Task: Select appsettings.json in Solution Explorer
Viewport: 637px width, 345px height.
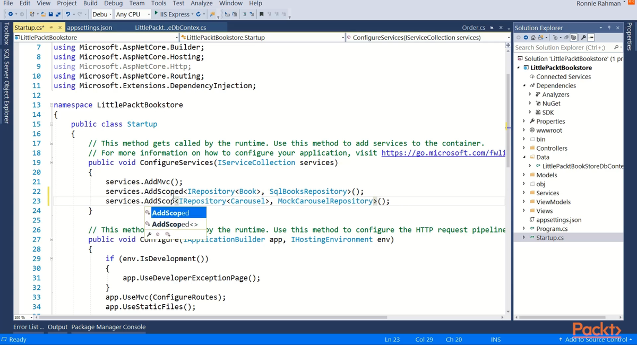Action: click(x=558, y=220)
